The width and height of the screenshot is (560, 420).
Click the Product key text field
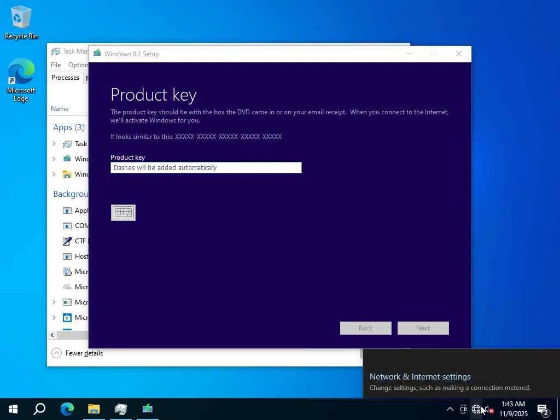[206, 167]
